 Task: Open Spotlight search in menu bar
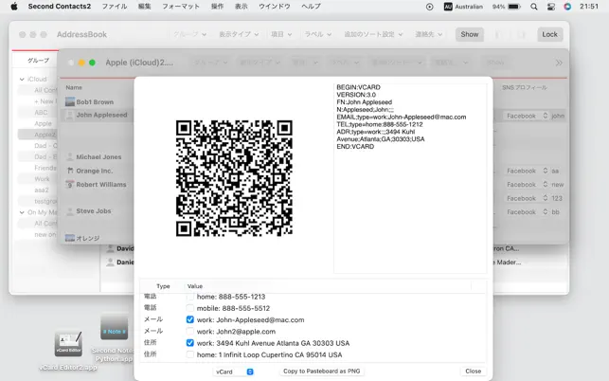coord(534,7)
